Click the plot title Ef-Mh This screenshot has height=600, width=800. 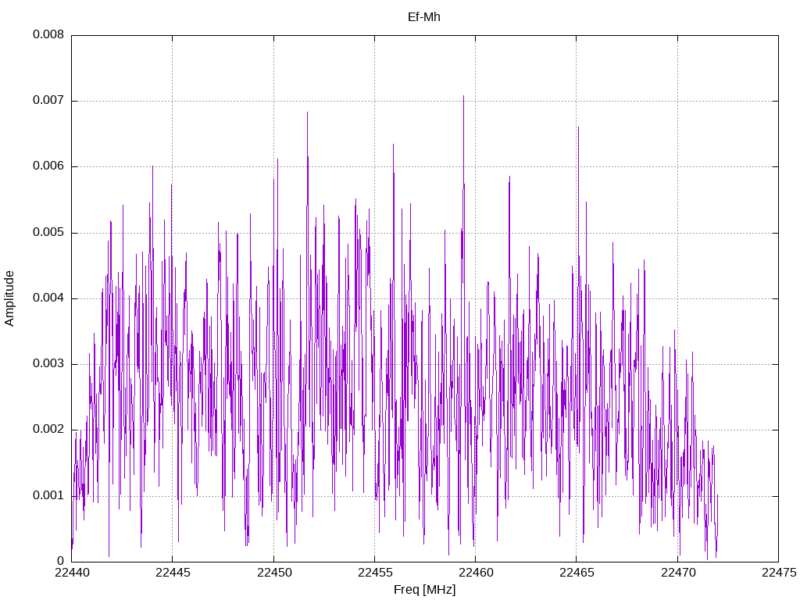(424, 17)
